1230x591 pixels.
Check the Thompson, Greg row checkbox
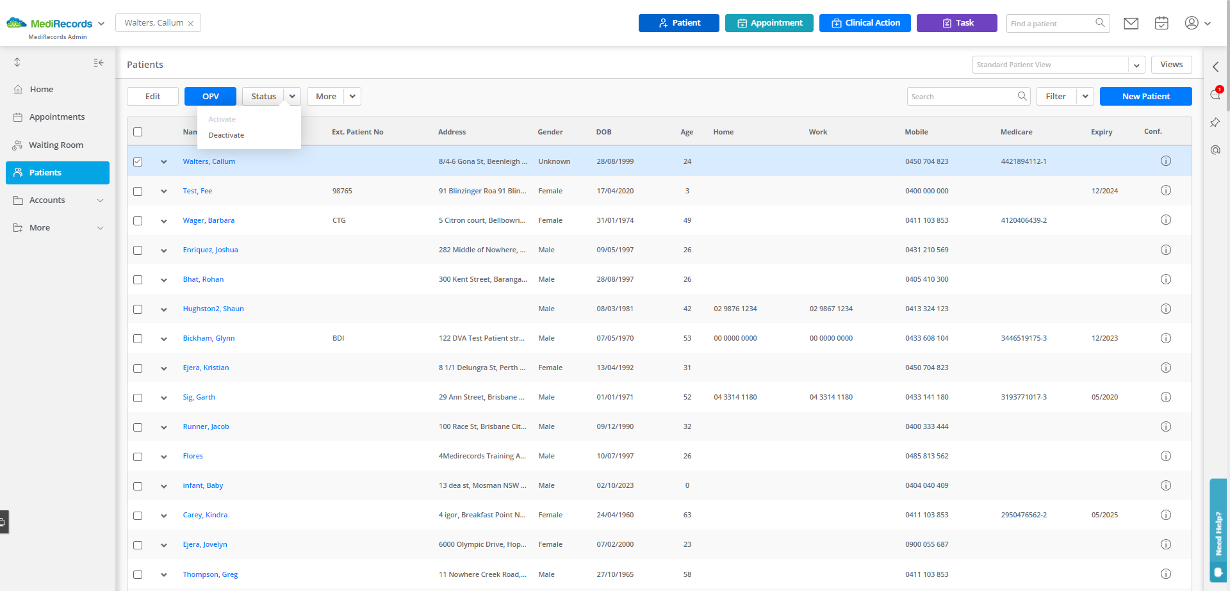pos(138,575)
